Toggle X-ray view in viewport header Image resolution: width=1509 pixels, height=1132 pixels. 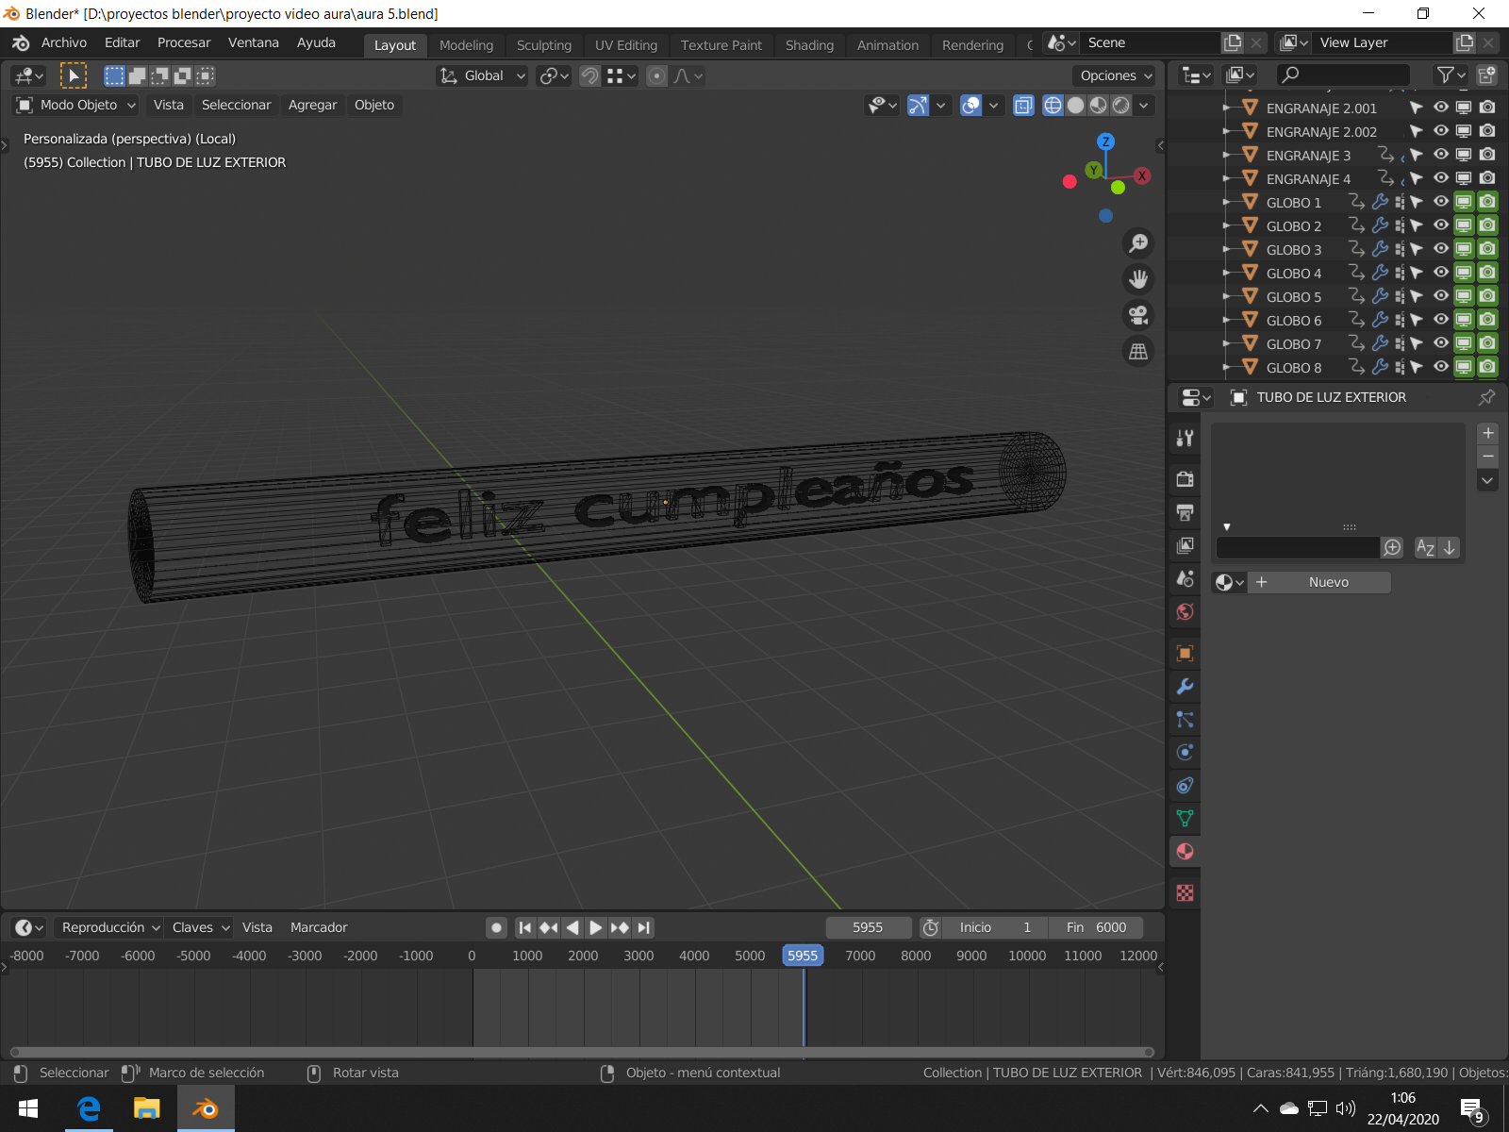[1023, 105]
